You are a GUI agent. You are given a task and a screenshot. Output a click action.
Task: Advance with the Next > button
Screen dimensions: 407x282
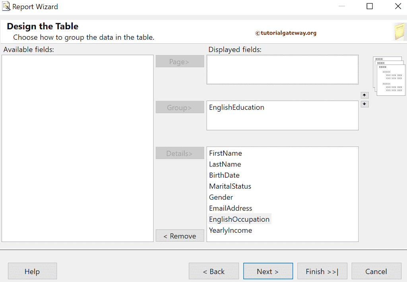[x=268, y=271]
